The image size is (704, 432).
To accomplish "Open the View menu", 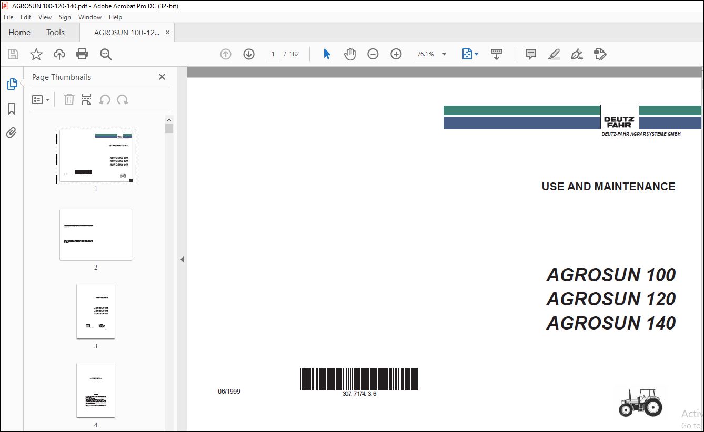I will [45, 17].
